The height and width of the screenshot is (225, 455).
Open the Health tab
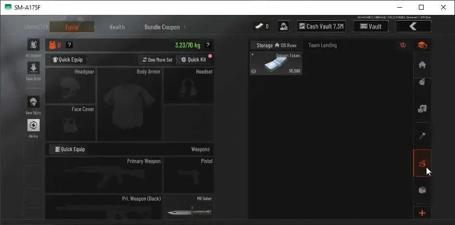click(x=117, y=27)
